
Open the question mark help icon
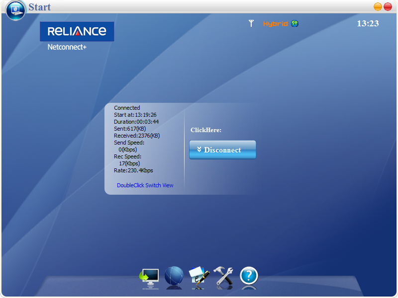[x=249, y=276]
